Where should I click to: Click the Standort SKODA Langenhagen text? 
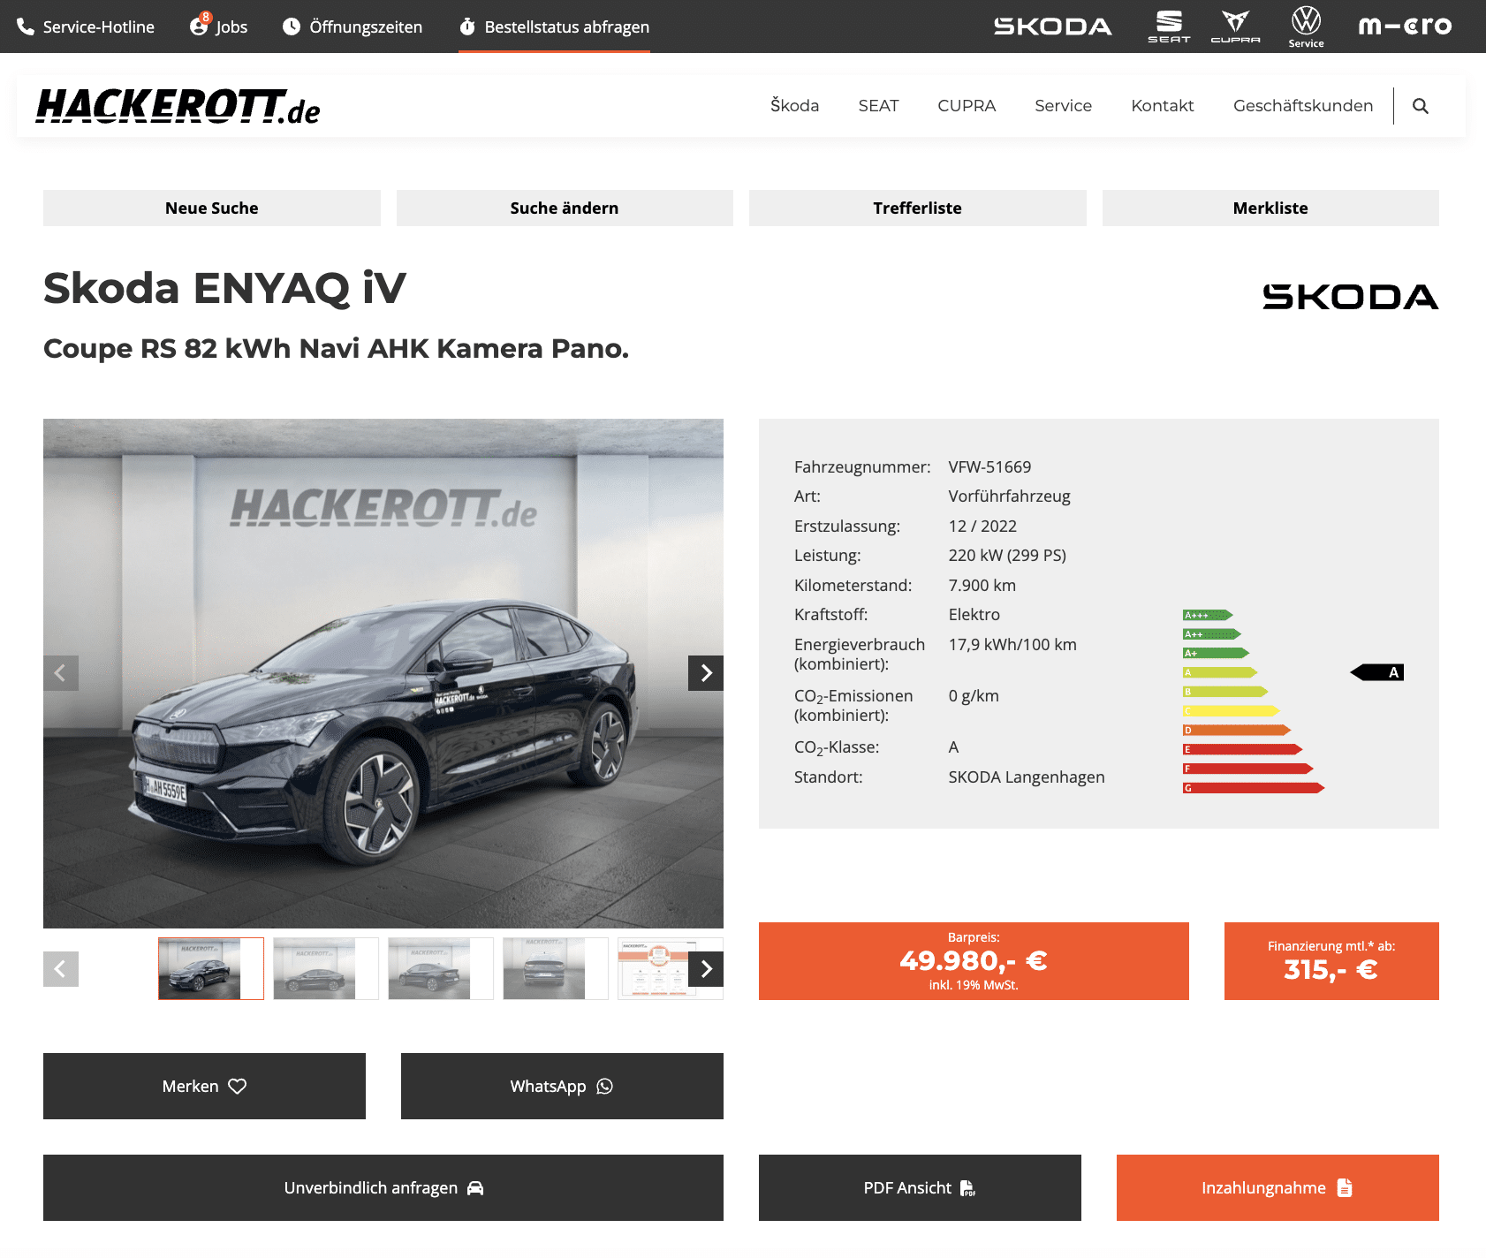click(1027, 777)
